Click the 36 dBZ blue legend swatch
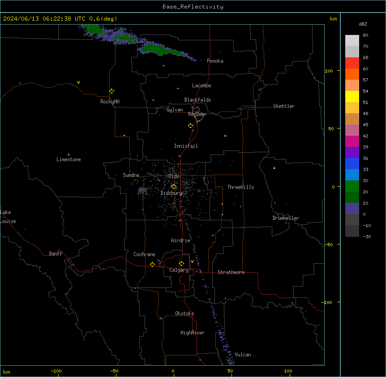The image size is (386, 377). click(352, 163)
